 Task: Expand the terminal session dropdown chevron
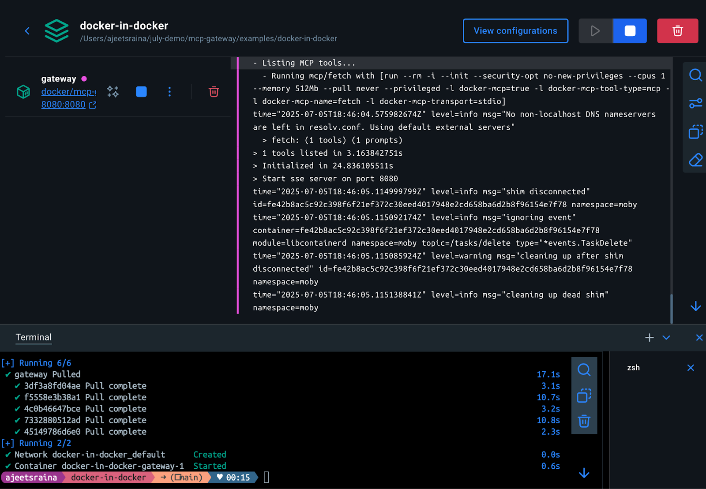click(x=666, y=338)
